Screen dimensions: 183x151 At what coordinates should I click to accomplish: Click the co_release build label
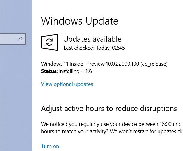[x=154, y=64]
